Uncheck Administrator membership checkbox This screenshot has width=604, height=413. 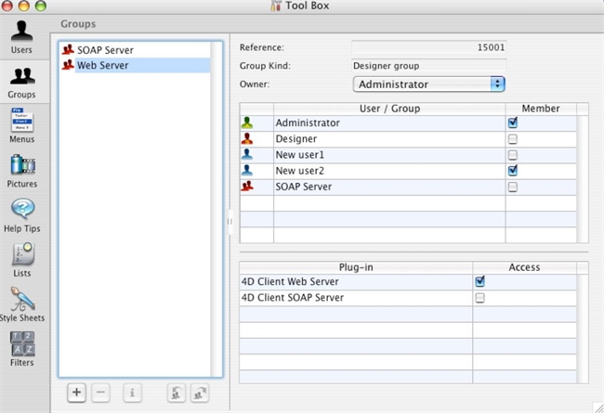(512, 123)
